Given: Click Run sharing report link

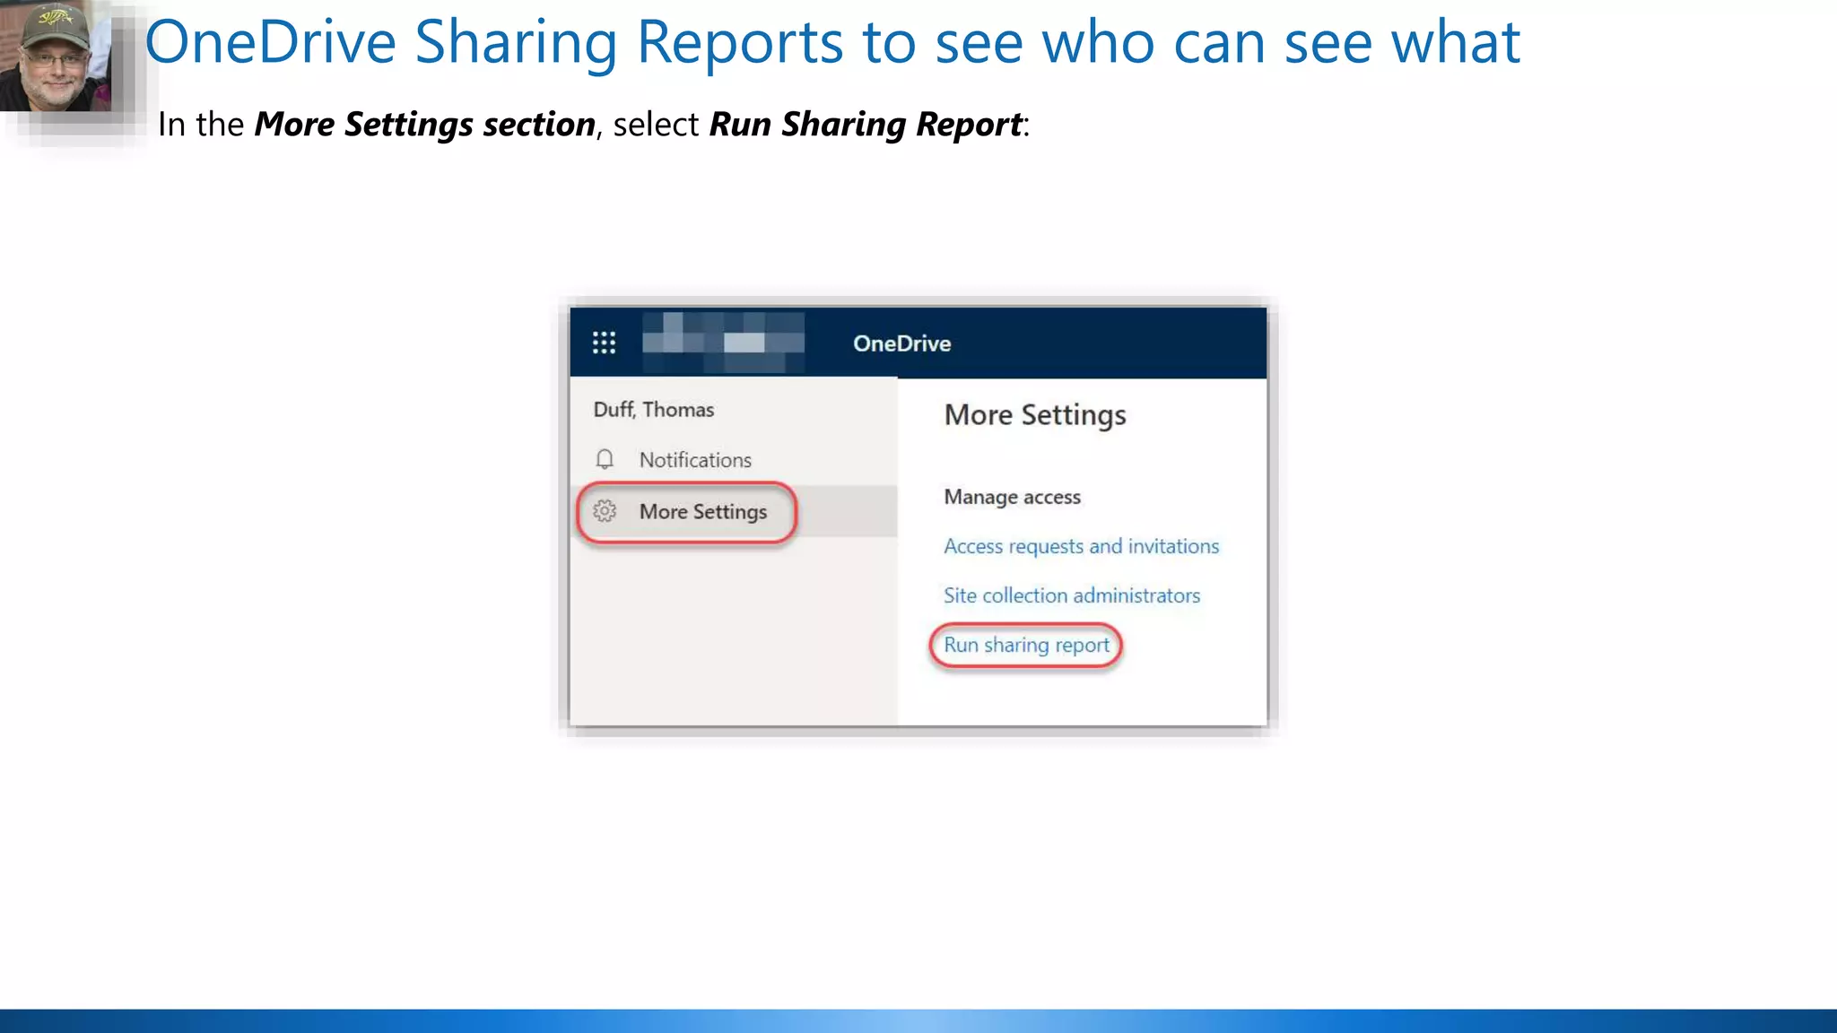Looking at the screenshot, I should [x=1026, y=645].
